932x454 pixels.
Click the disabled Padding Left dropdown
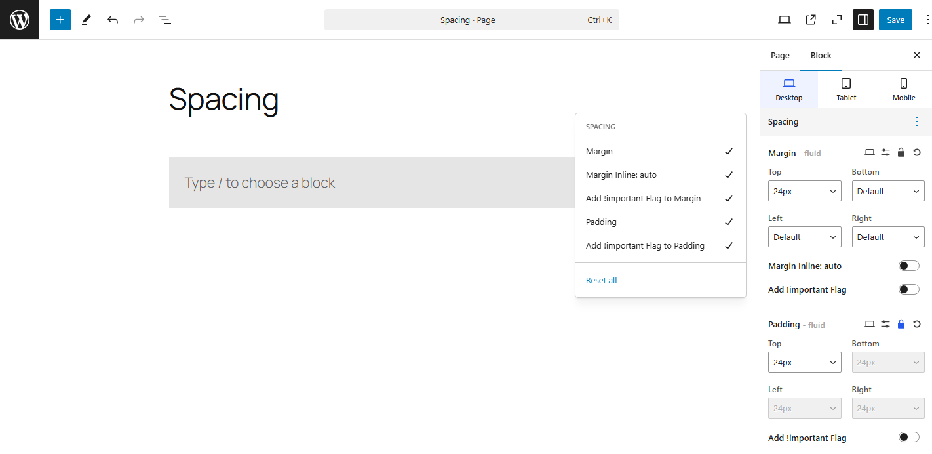[x=805, y=408]
